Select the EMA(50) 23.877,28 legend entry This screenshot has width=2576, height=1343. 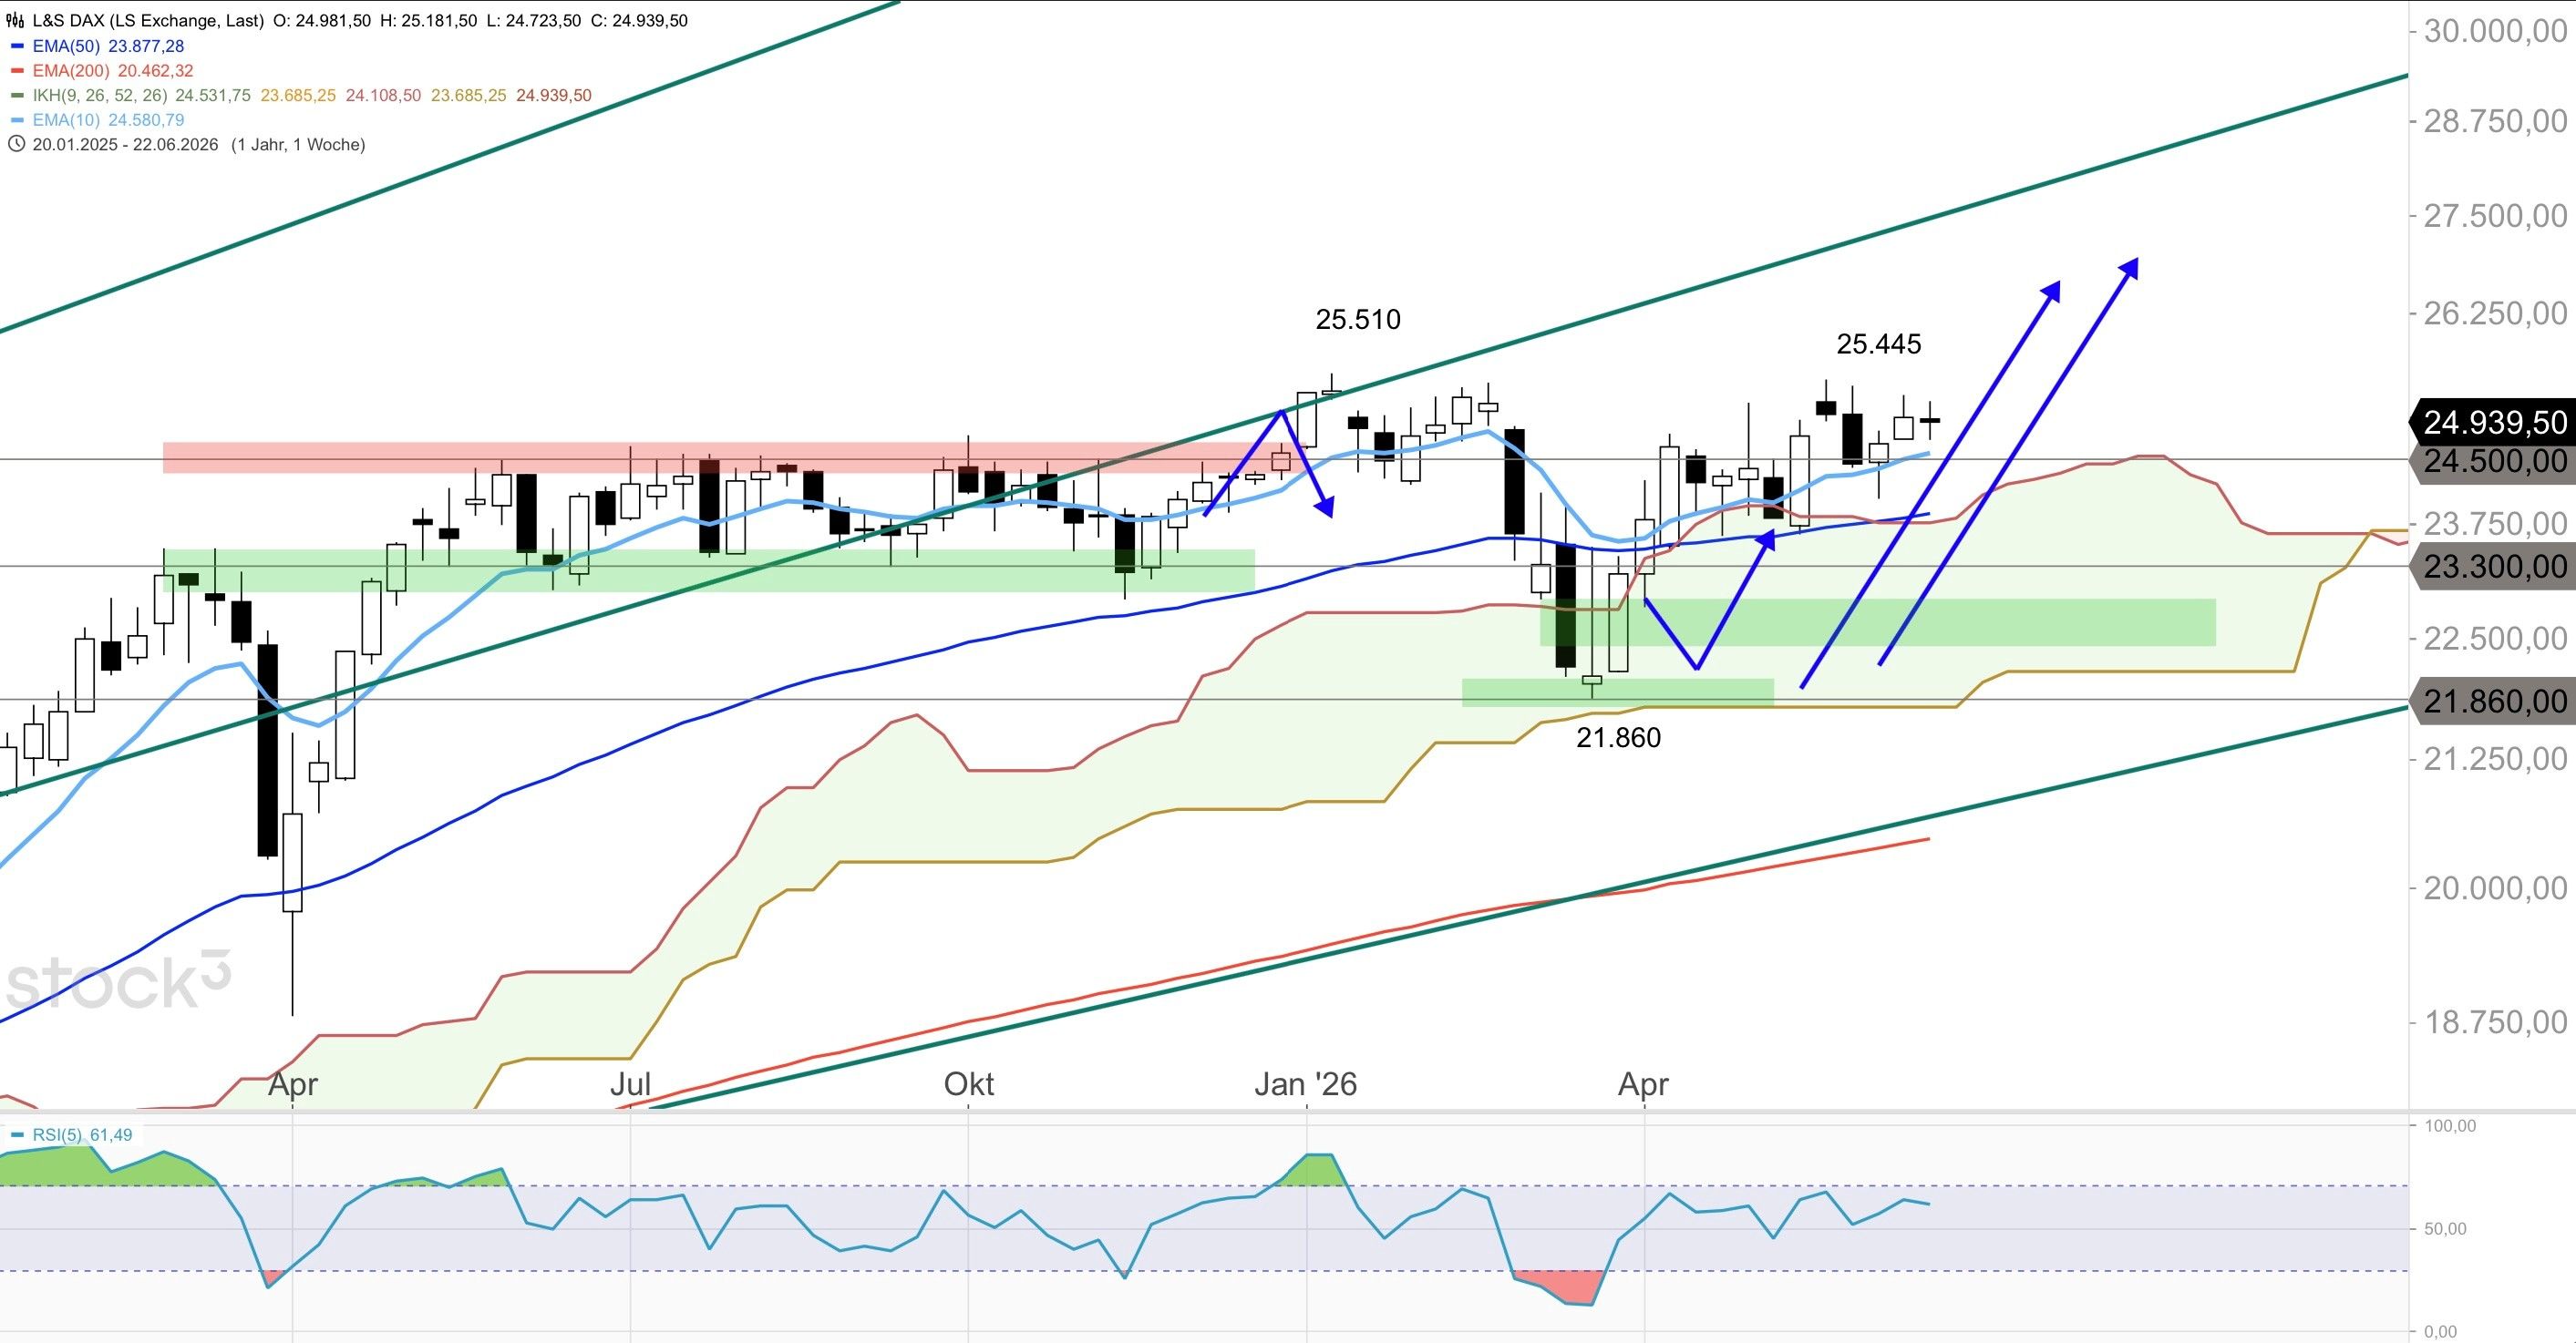tap(108, 46)
